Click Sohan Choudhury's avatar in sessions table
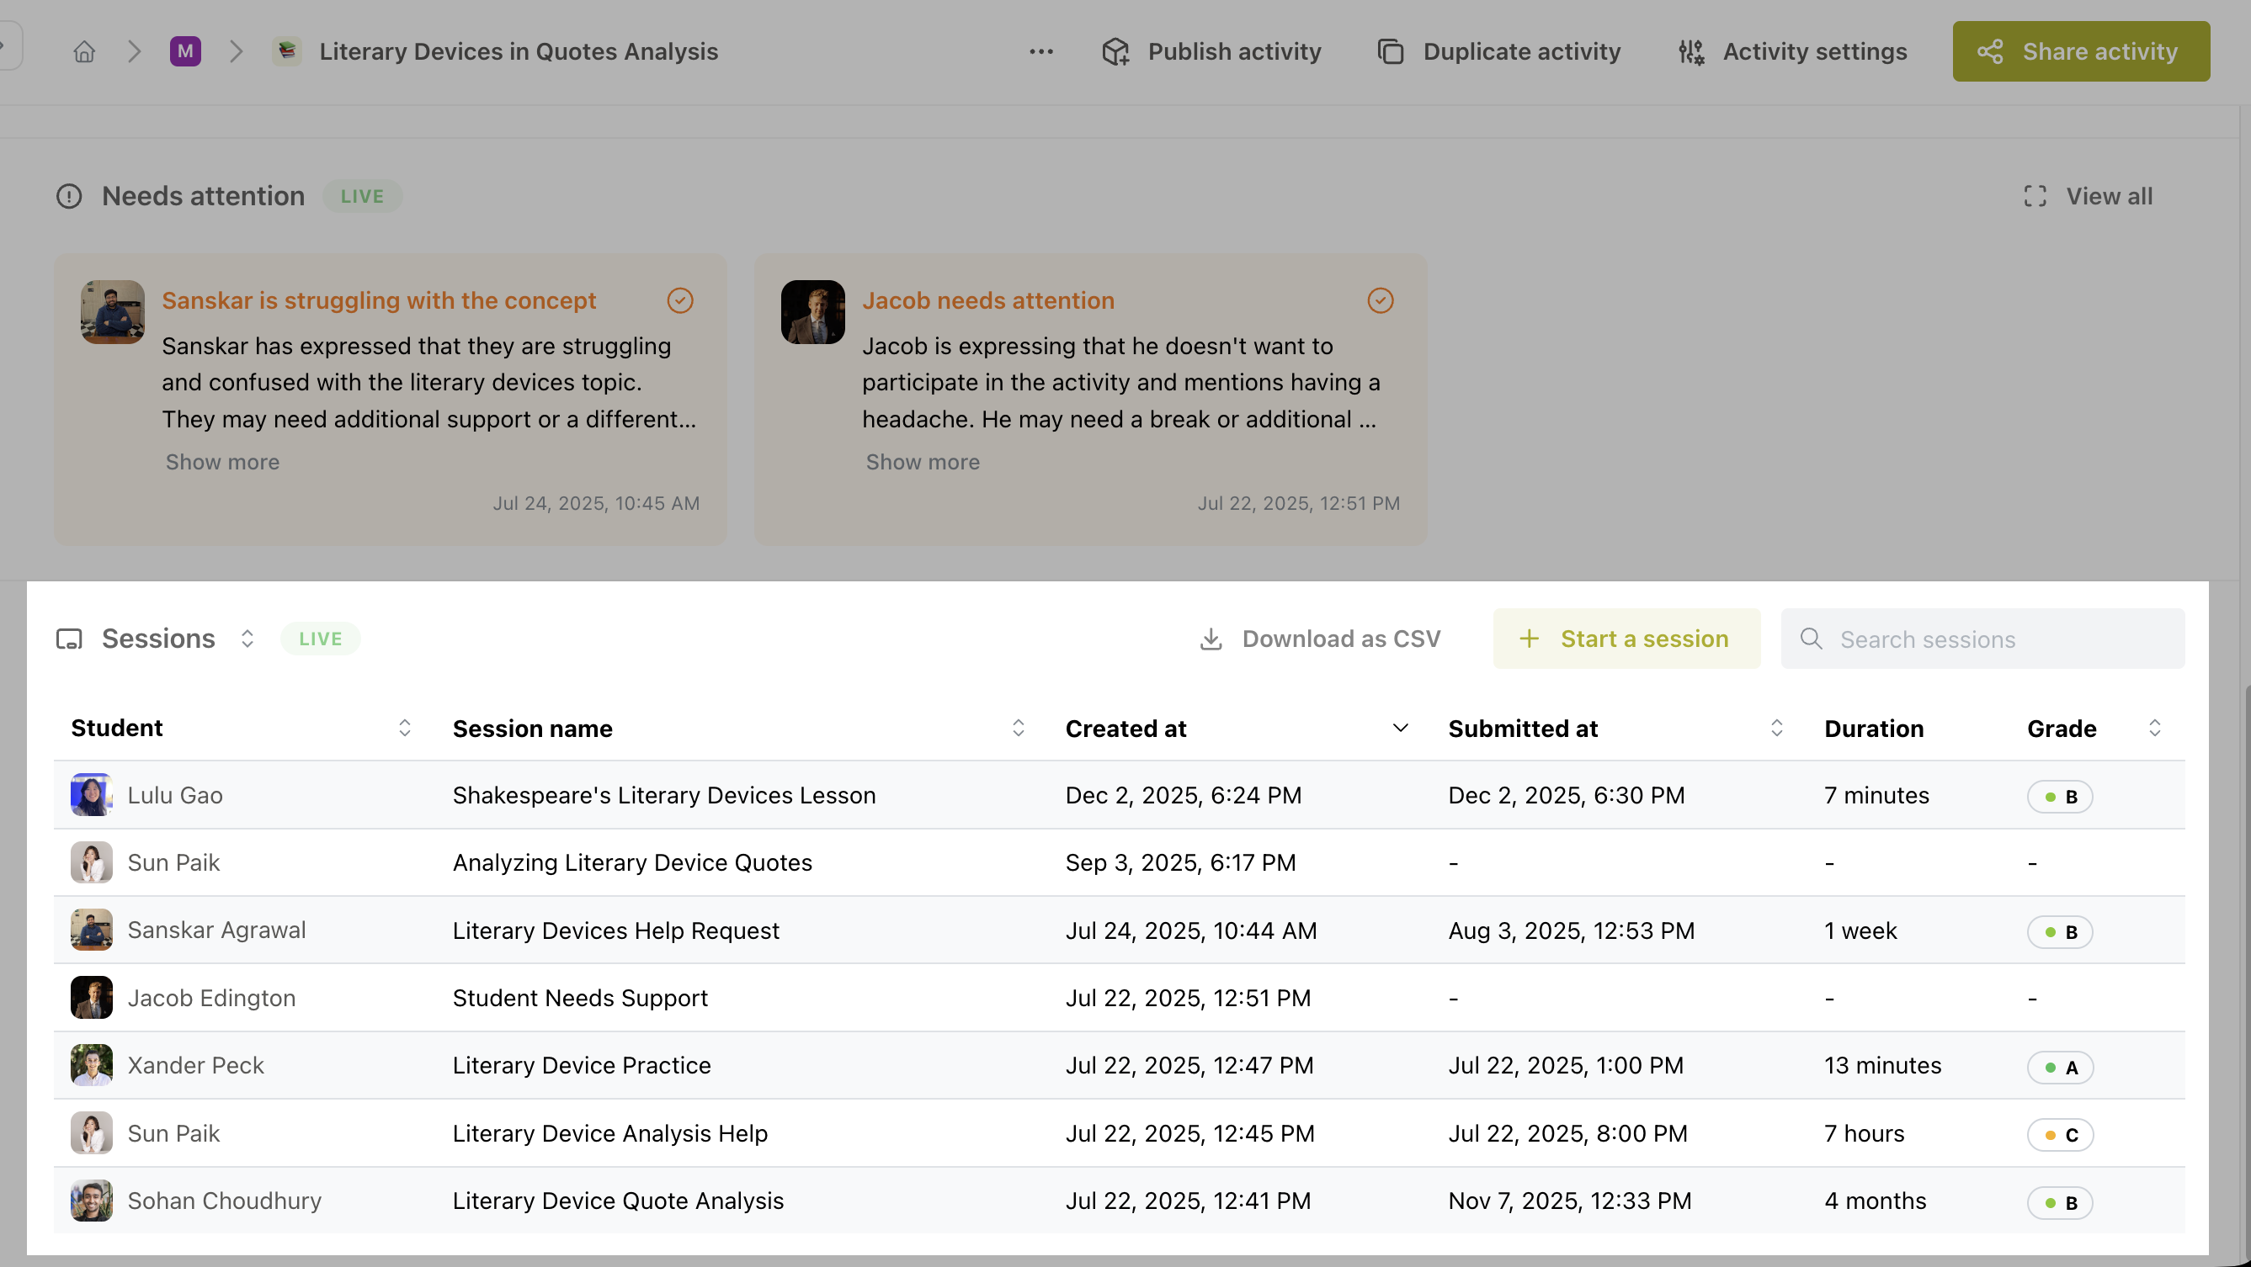This screenshot has height=1267, width=2251. click(92, 1201)
